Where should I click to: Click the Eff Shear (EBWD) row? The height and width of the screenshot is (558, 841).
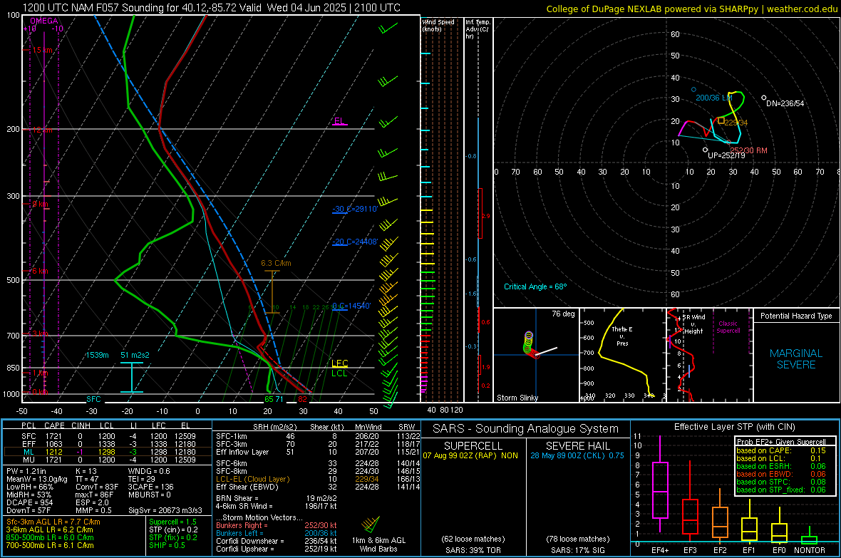318,487
